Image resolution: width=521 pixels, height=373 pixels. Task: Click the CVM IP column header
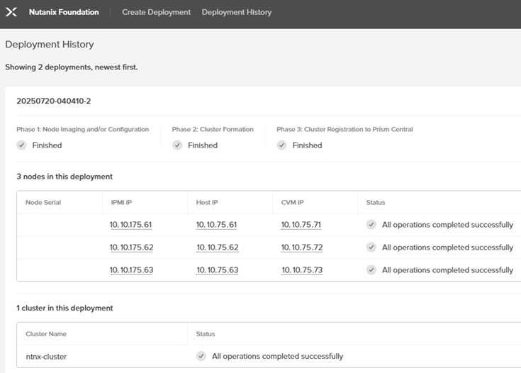point(292,203)
